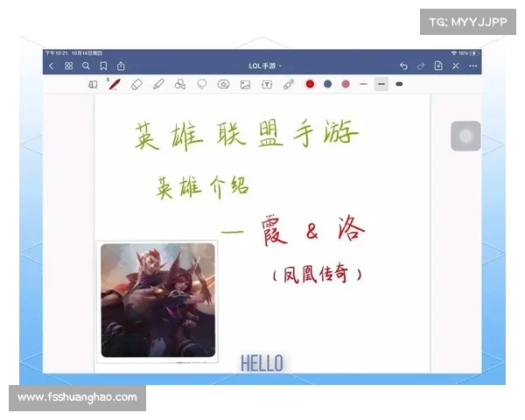
Task: Select the thickest stroke width
Action: click(x=399, y=84)
